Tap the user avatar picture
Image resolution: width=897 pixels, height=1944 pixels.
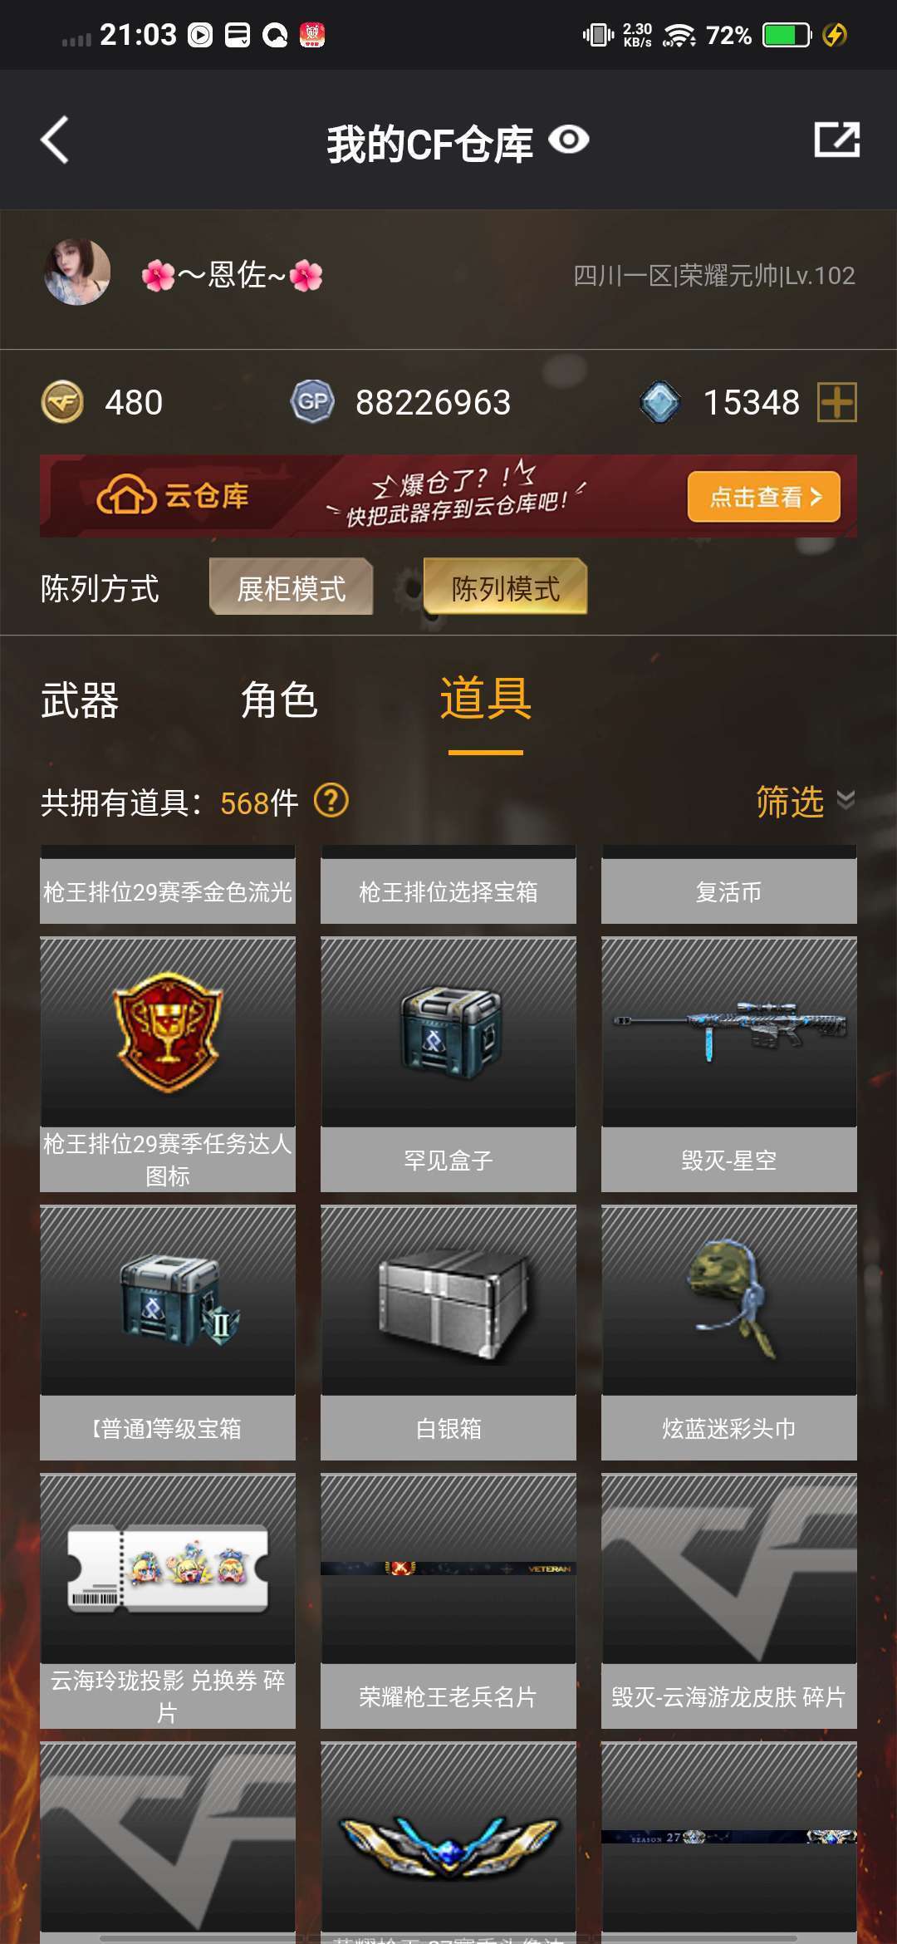tap(77, 272)
